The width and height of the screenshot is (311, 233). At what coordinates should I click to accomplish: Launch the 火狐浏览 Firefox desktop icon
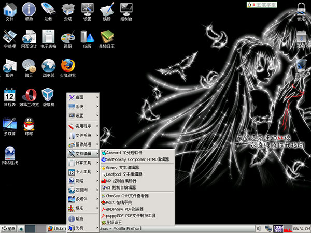coord(68,68)
